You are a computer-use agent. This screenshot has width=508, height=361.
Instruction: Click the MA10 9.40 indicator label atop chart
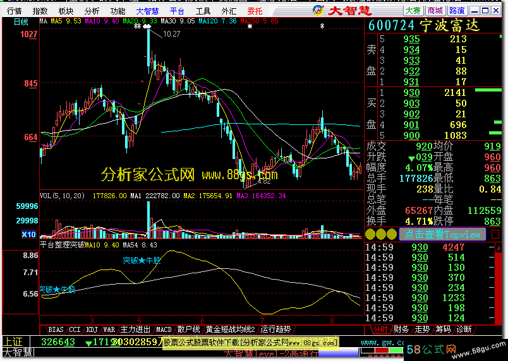click(x=102, y=21)
